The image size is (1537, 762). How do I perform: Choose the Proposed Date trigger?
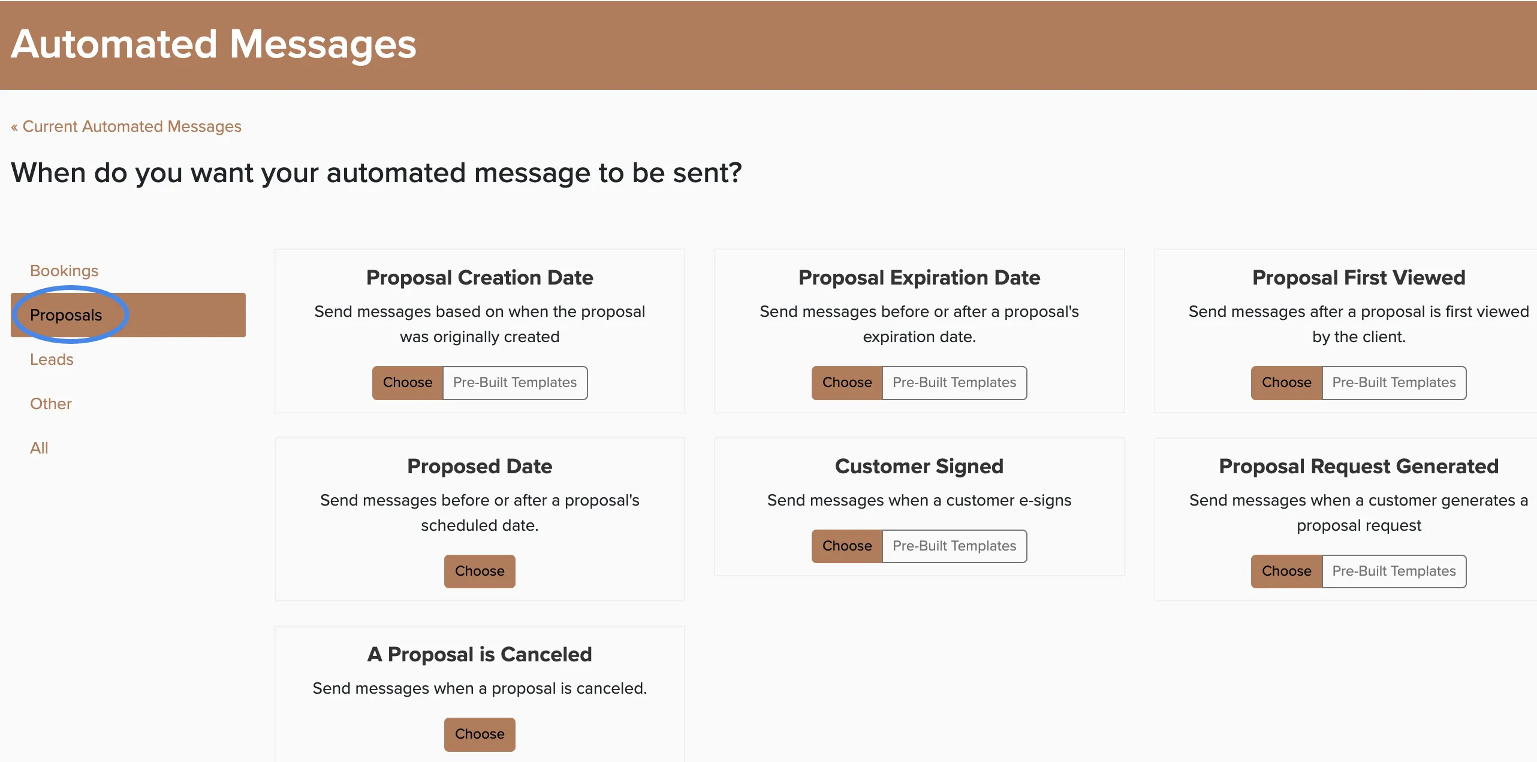click(480, 571)
